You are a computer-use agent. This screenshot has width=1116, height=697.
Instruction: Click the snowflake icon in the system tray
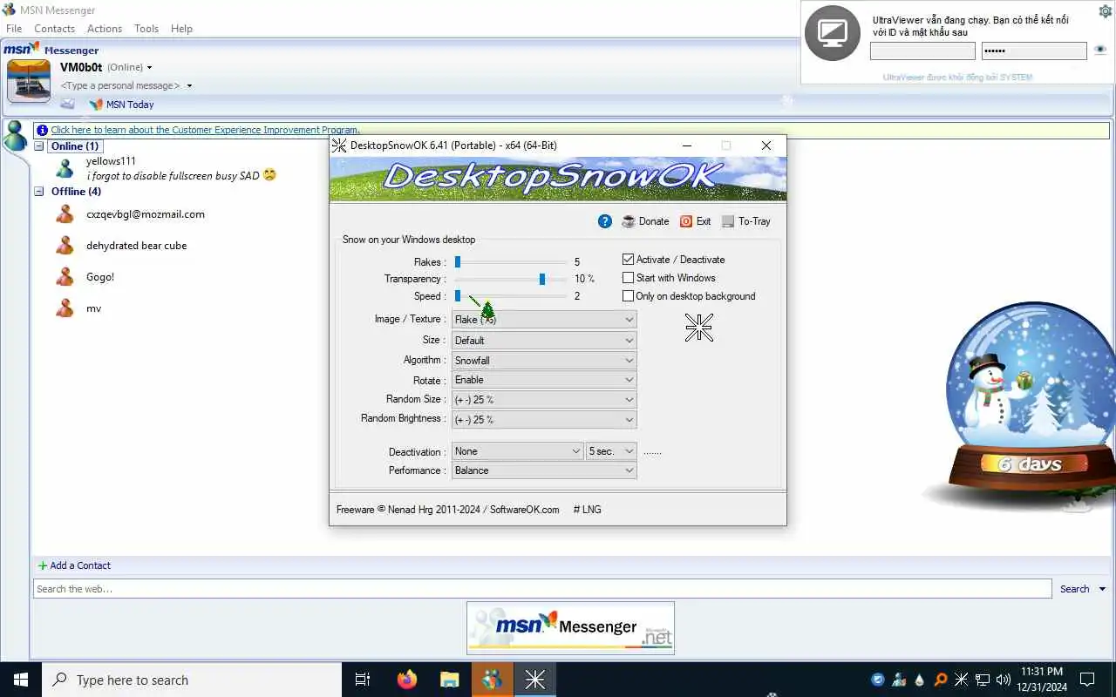[961, 680]
